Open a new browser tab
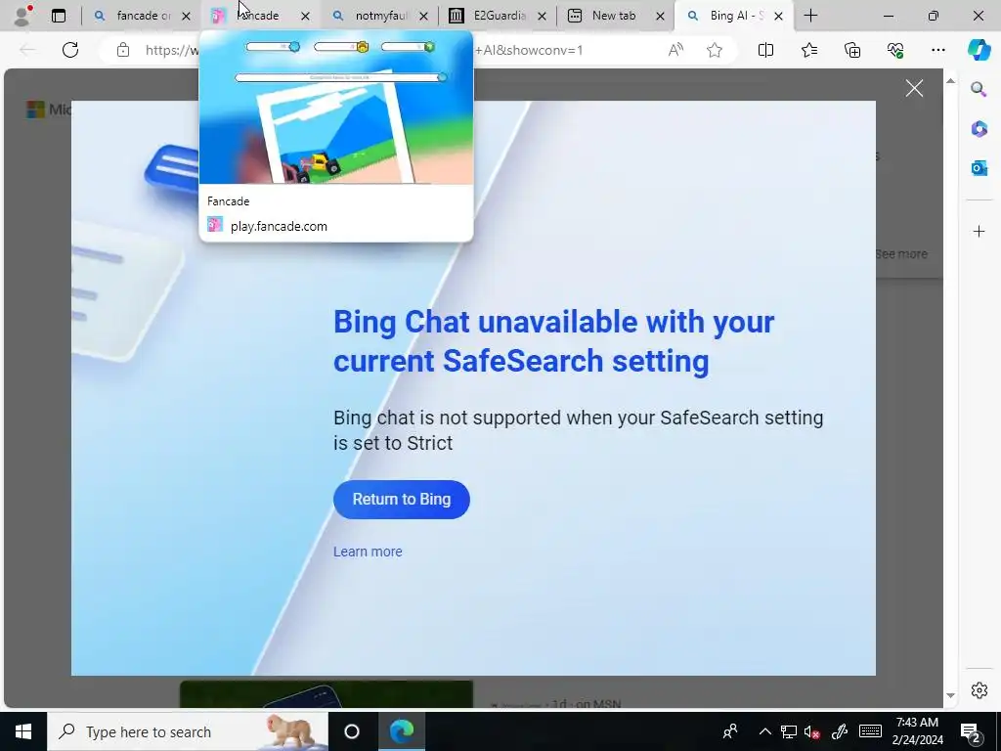1001x751 pixels. pyautogui.click(x=810, y=16)
